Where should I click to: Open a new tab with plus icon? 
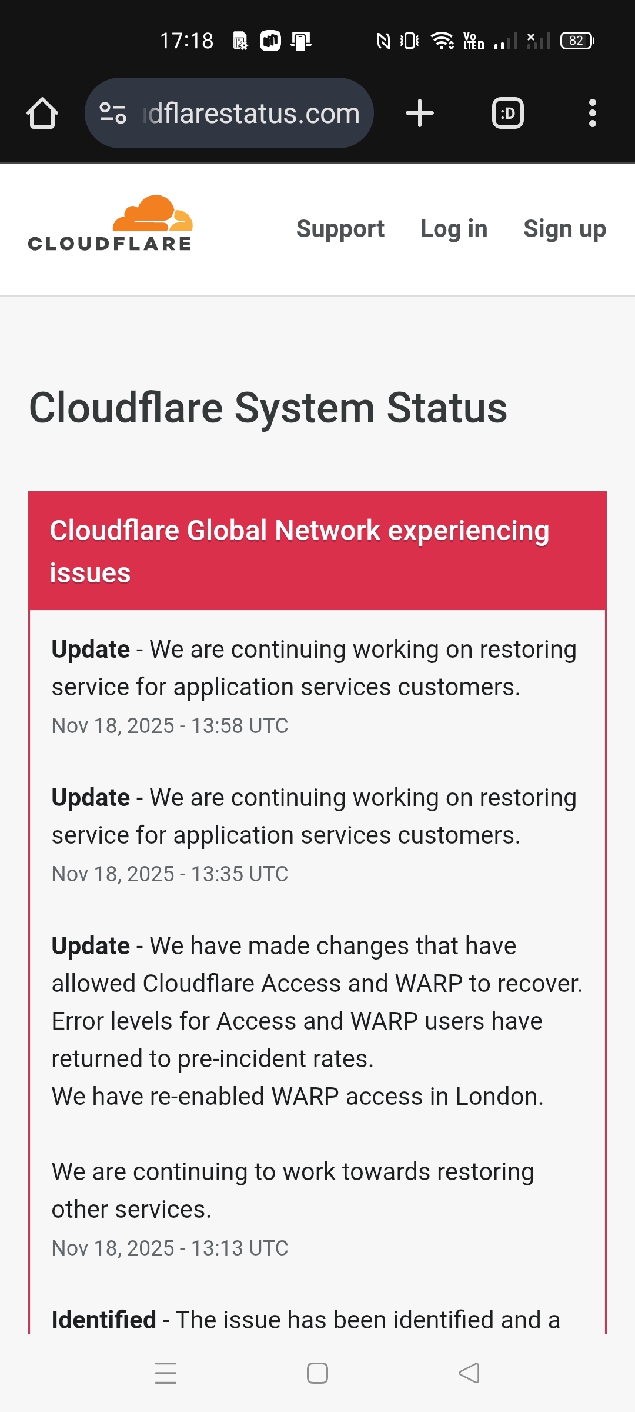pyautogui.click(x=420, y=113)
